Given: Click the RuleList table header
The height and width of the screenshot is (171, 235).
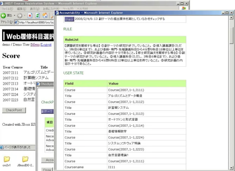Looking at the screenshot, I should point(125,40).
